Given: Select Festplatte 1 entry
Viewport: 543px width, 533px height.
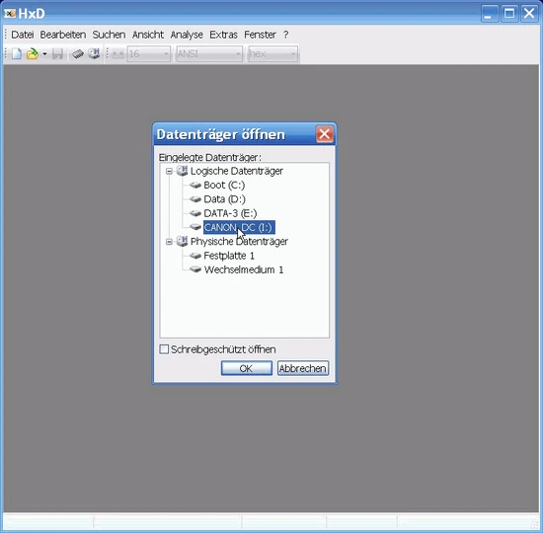Looking at the screenshot, I should pos(229,256).
